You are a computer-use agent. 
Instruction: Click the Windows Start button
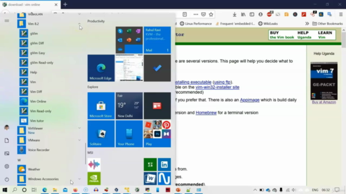[5, 190]
